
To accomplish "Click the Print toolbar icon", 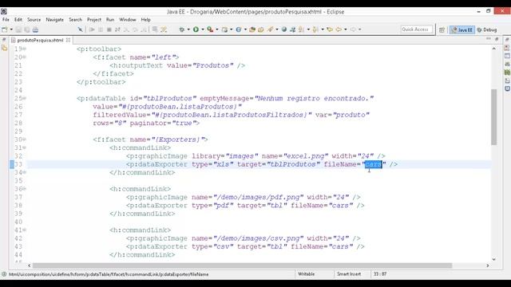I will 35,29.
